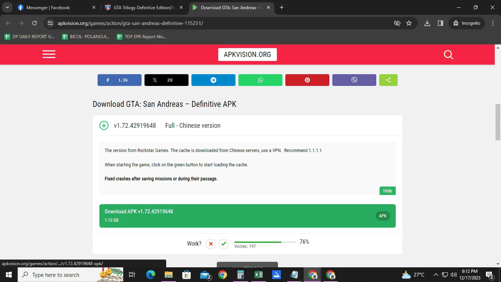Open the tab search dropdown
The image size is (501, 282).
(7, 7)
